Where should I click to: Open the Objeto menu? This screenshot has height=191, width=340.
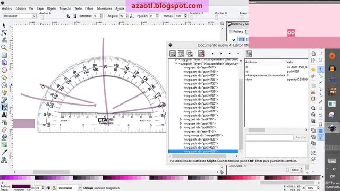pos(52,8)
